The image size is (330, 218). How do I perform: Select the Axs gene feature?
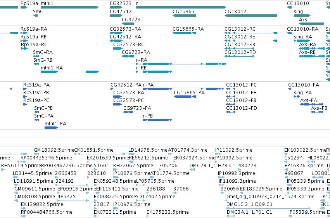(311, 23)
